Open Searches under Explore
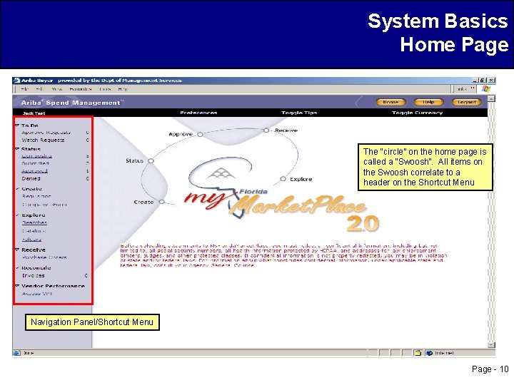514x385 pixels. tap(34, 222)
